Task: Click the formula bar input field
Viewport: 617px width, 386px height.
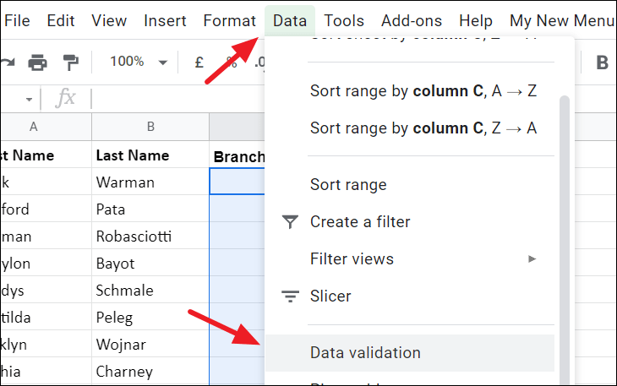Action: tap(177, 99)
